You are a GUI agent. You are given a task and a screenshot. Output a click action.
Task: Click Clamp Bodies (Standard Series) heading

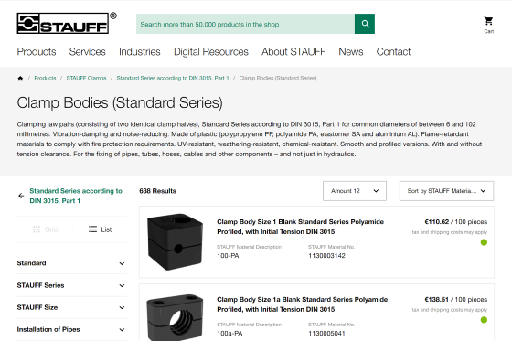pos(120,103)
